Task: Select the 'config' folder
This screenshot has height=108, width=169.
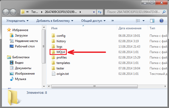Action: 61,36
